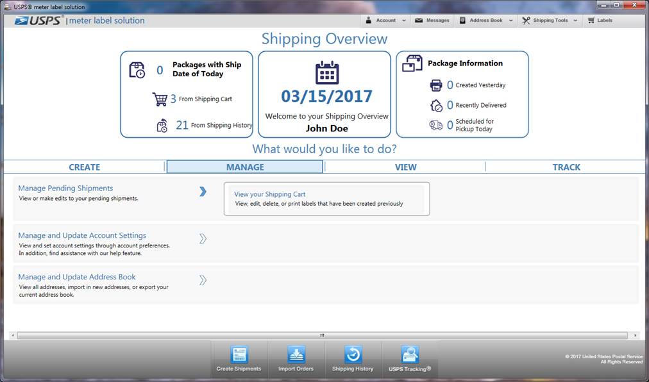649x382 pixels.
Task: Click the Shipping Overview title
Action: 324,38
